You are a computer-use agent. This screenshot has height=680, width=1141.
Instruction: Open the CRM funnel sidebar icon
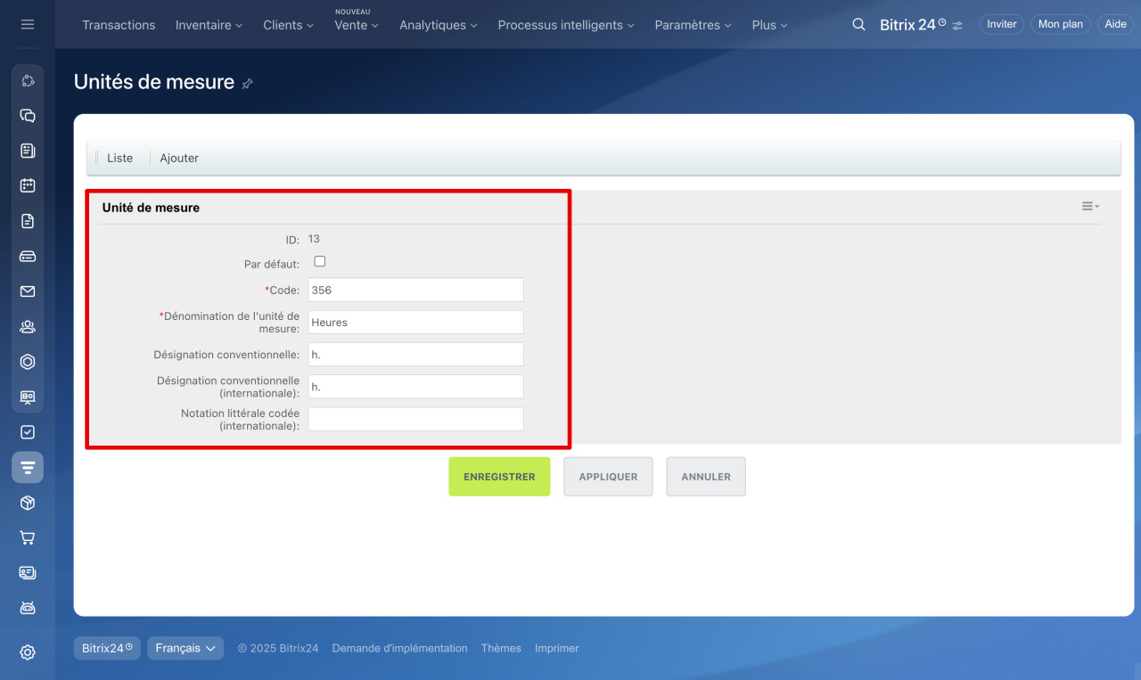coord(28,467)
